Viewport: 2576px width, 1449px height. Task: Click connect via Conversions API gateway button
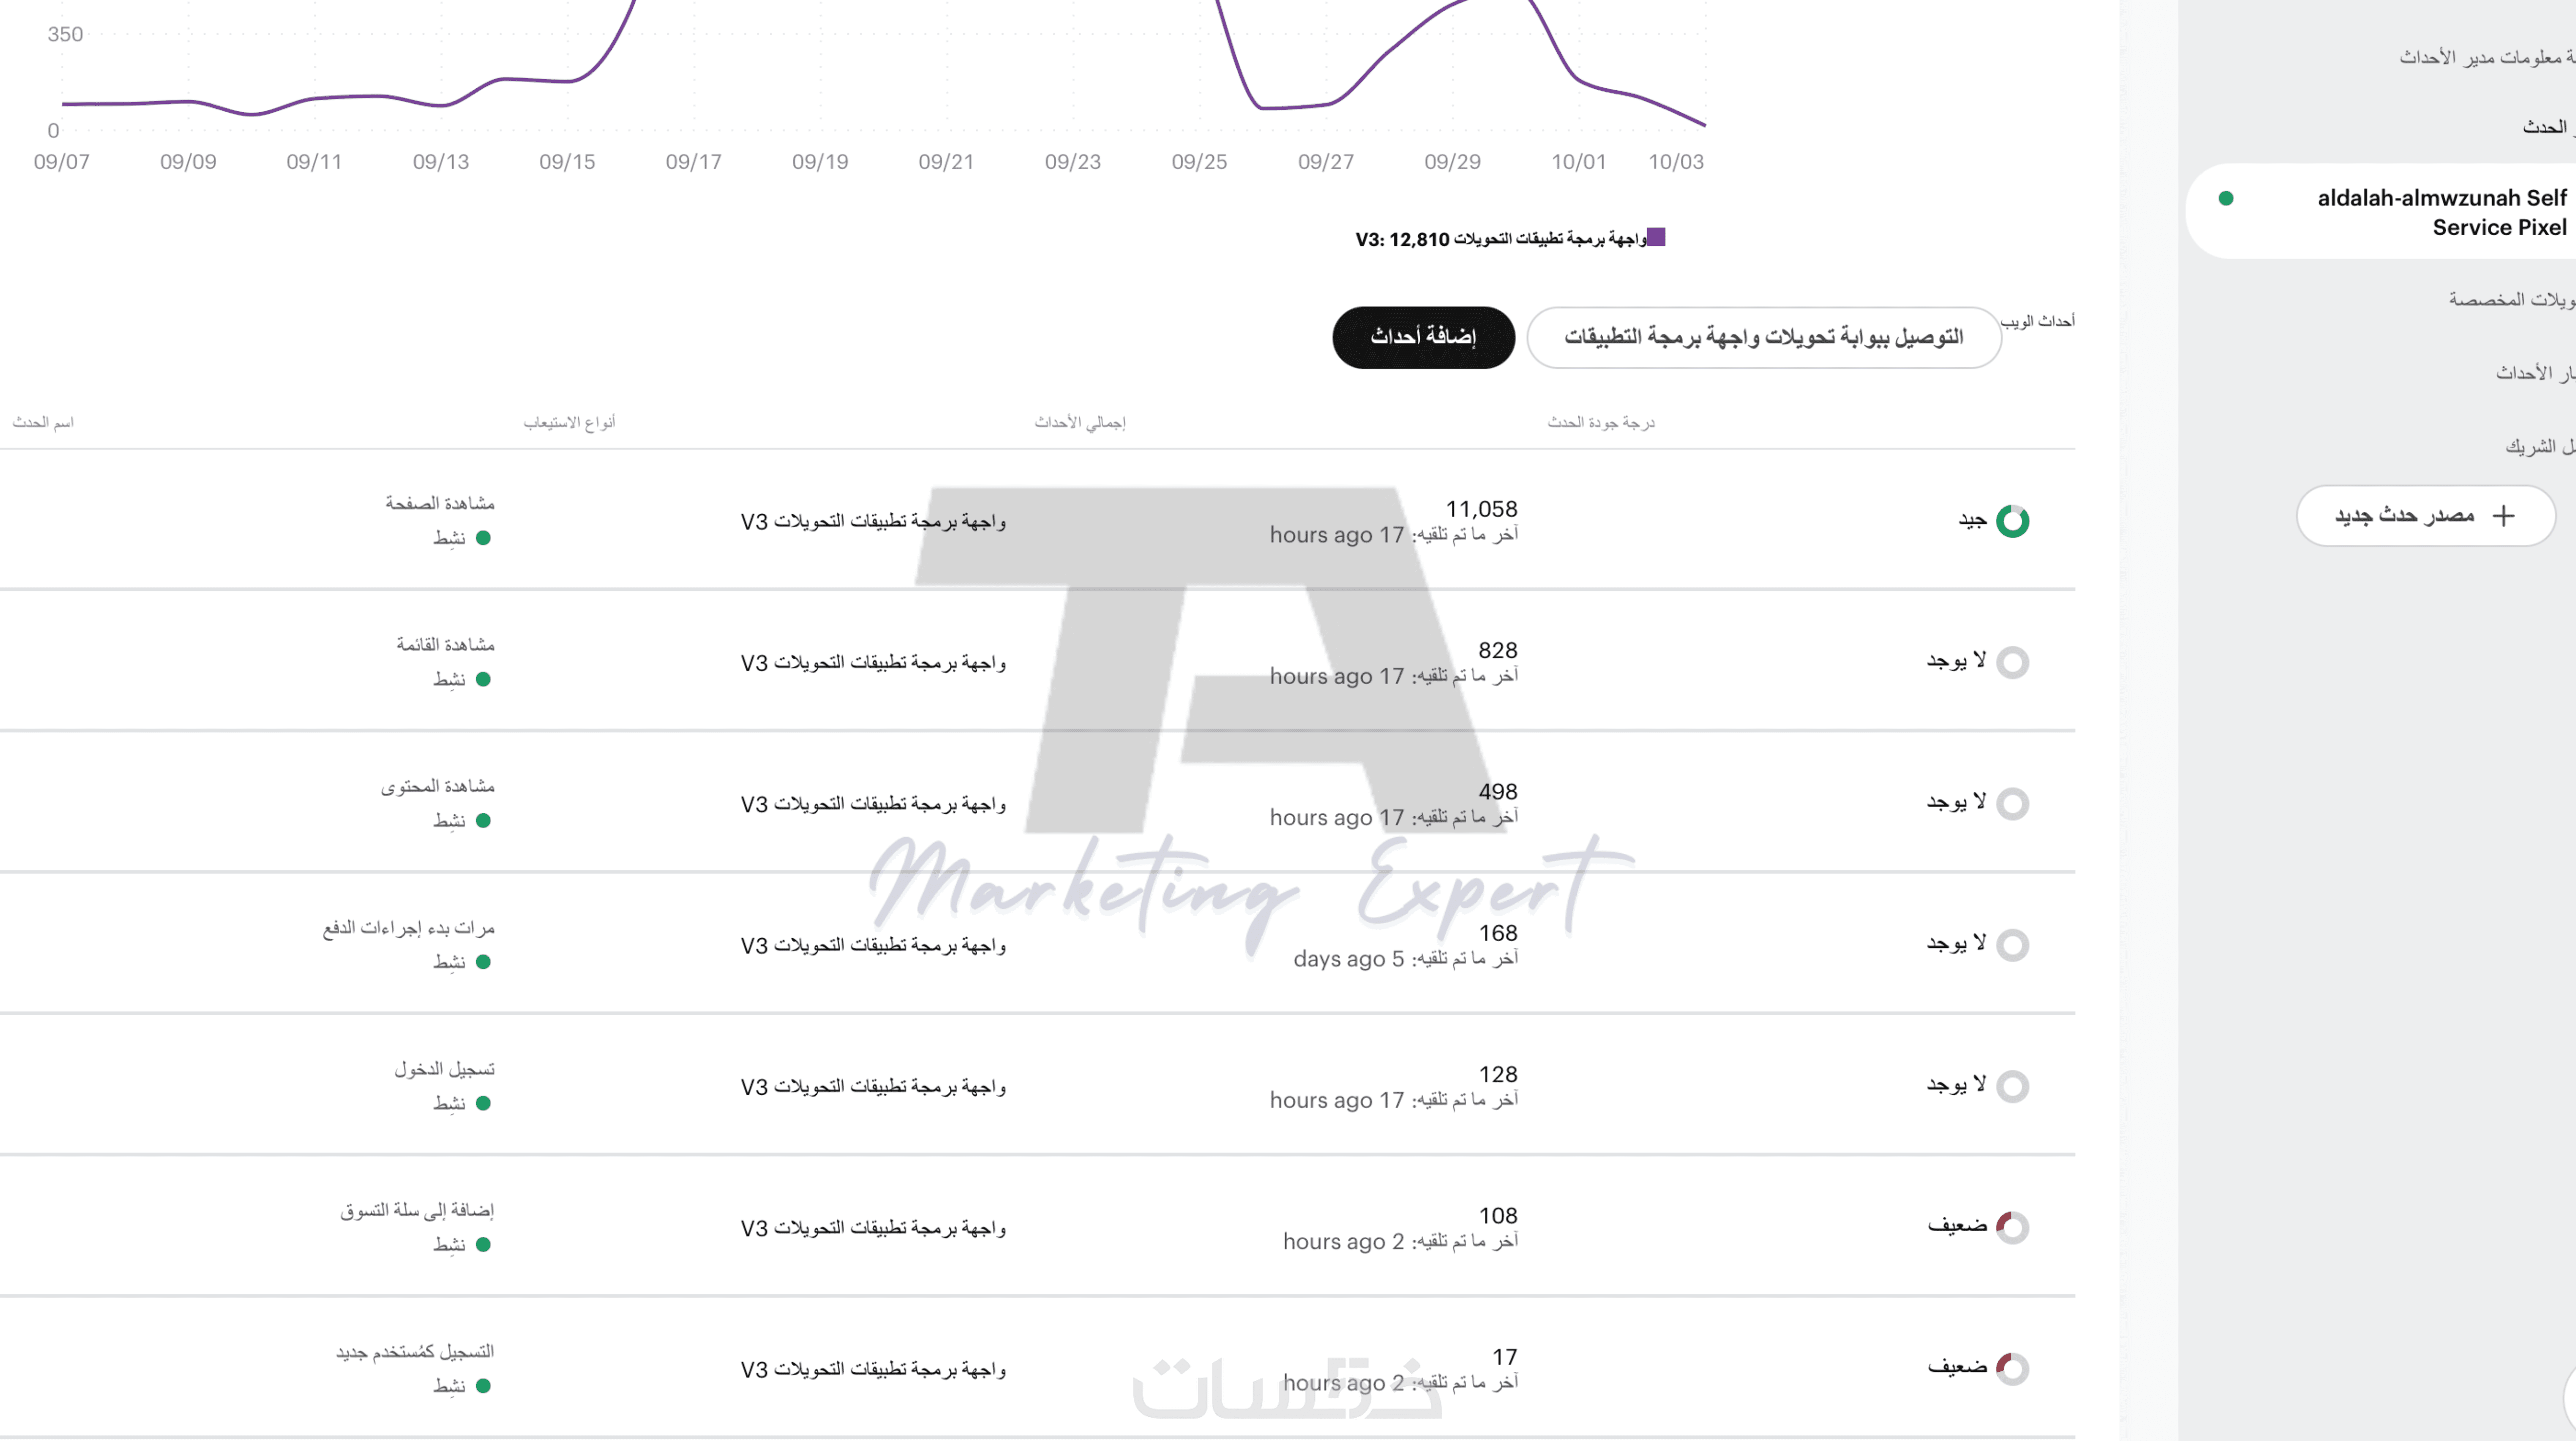[x=1764, y=338]
